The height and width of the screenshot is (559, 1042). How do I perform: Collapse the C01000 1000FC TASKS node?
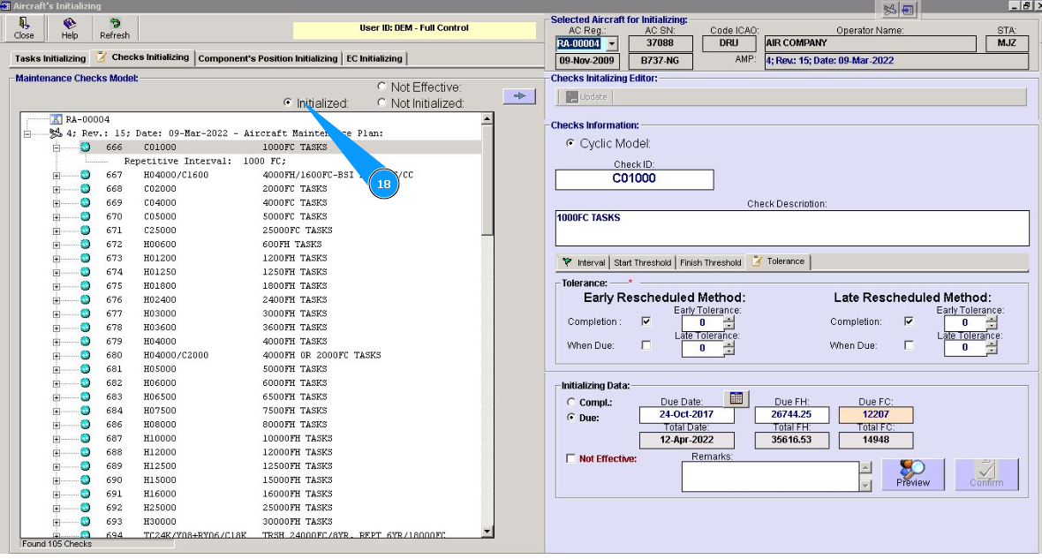pyautogui.click(x=57, y=147)
